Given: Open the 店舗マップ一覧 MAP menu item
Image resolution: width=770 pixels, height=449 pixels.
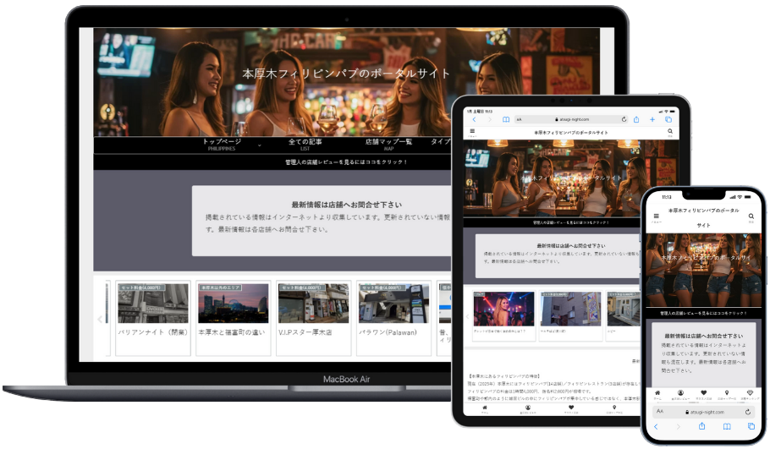Looking at the screenshot, I should point(388,144).
